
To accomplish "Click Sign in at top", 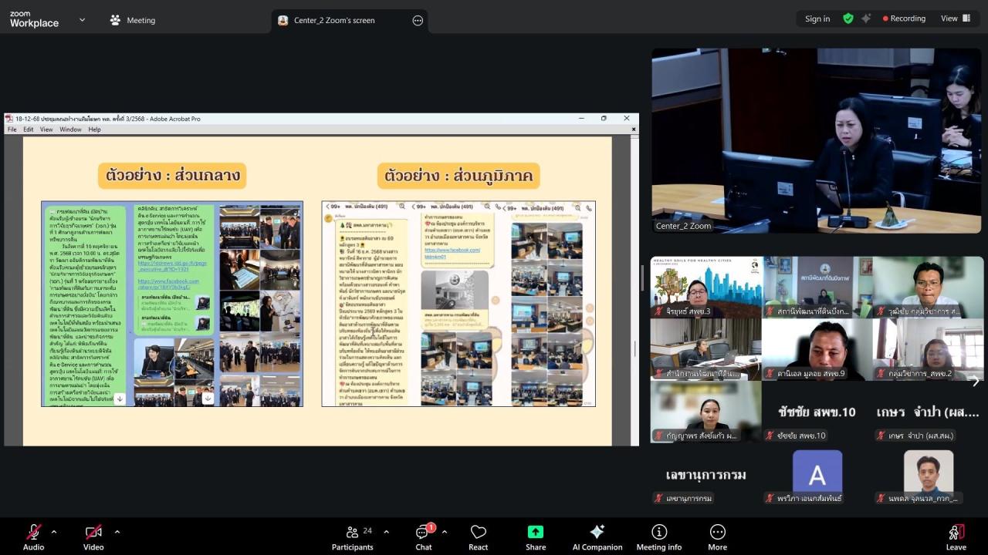I will (817, 18).
